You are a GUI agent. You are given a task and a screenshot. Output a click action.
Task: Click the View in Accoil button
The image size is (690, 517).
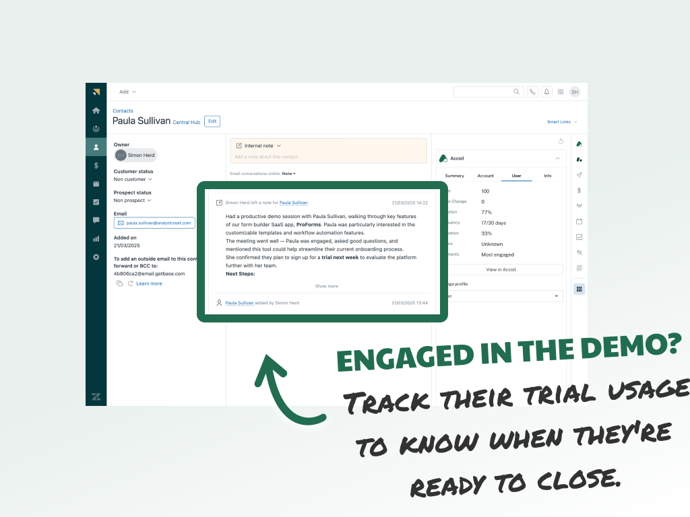point(499,269)
